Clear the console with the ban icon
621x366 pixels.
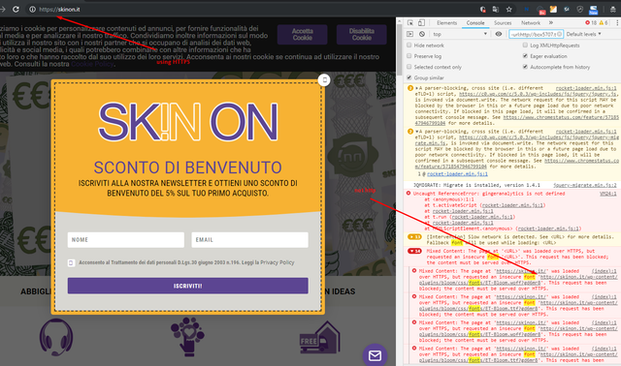tap(422, 34)
